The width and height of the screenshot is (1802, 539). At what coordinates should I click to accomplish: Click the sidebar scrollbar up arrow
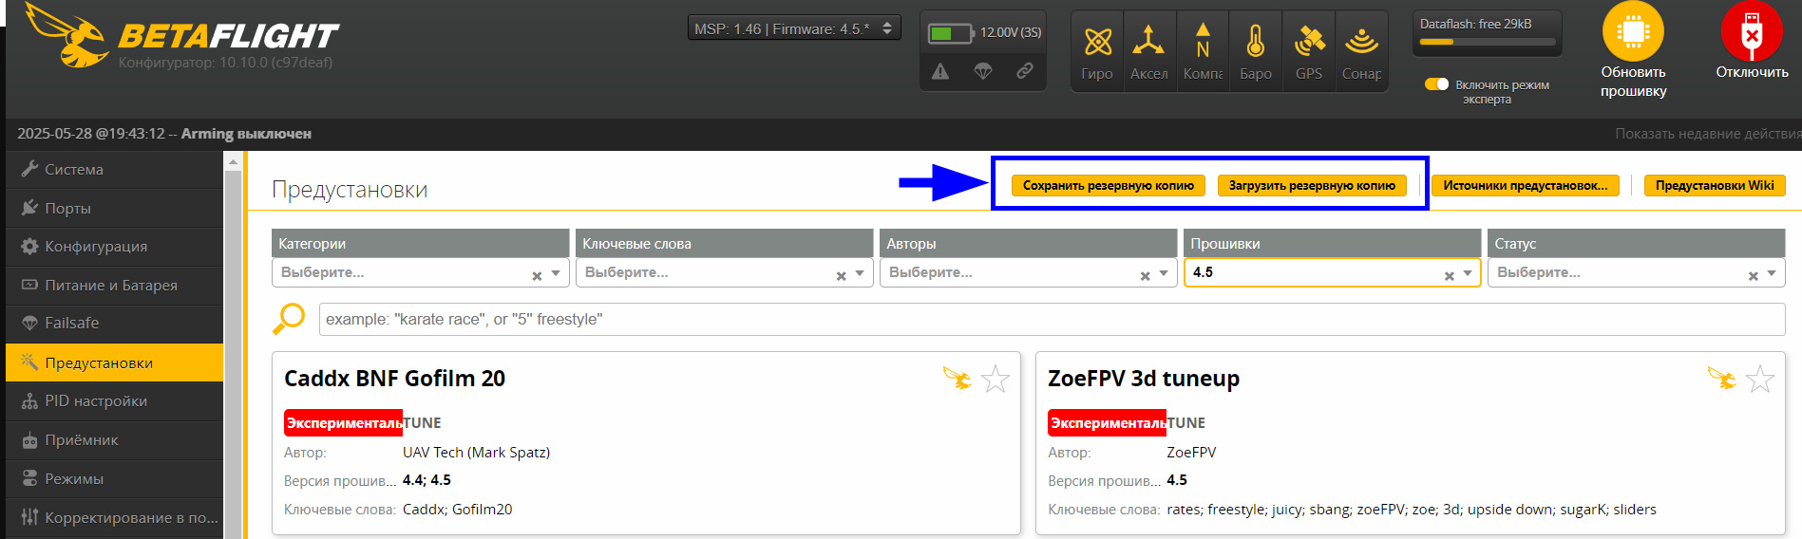tap(233, 162)
